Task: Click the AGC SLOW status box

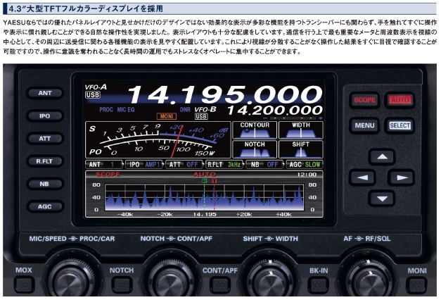Action: tap(305, 165)
